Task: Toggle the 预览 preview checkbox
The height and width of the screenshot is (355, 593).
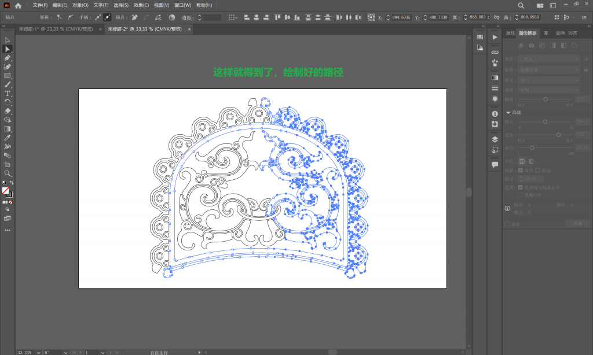Action: pos(507,224)
